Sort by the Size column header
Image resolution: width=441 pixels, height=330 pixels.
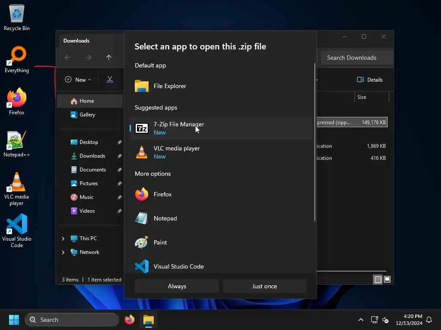(372, 97)
